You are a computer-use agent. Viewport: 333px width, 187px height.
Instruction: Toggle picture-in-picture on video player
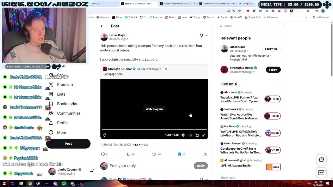tap(197, 135)
